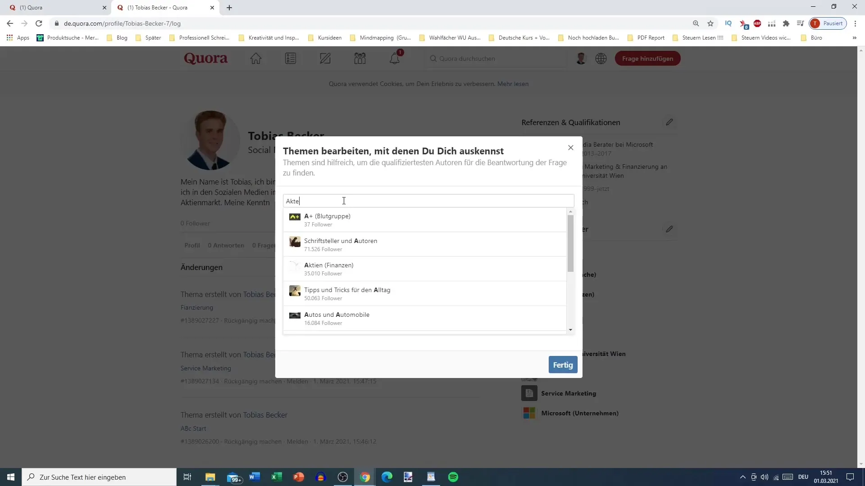The width and height of the screenshot is (865, 486).
Task: Click 'Frage hinzufügen' button
Action: tap(647, 58)
